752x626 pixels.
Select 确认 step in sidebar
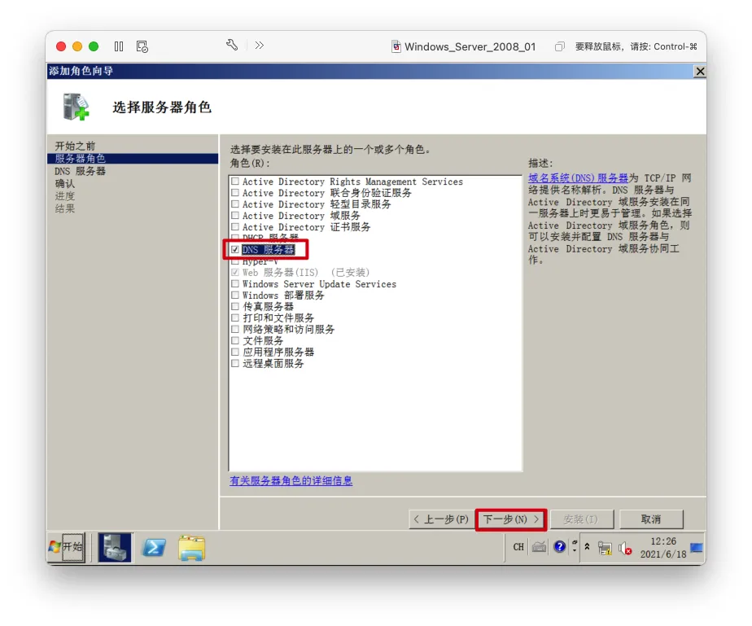pos(65,184)
